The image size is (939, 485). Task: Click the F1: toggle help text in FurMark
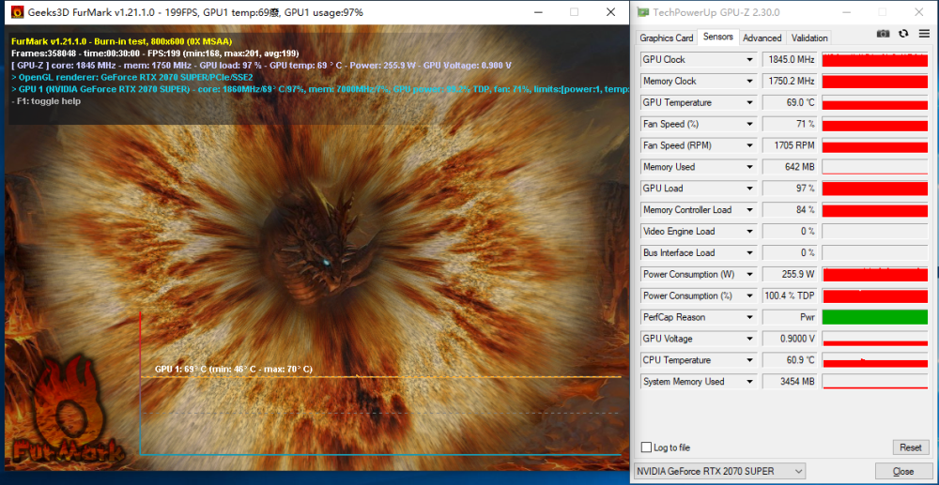46,101
